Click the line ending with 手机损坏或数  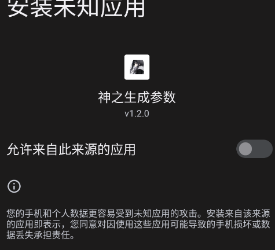tap(138, 224)
